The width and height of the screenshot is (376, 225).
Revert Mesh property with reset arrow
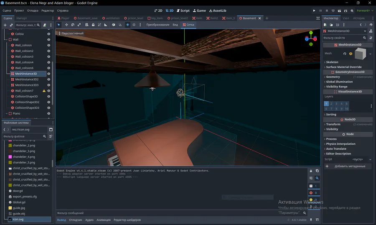pyautogui.click(x=345, y=54)
